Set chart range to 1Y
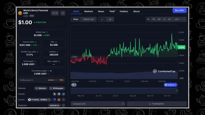Image resolution: width=205 pixels, height=115 pixels. tap(164, 19)
